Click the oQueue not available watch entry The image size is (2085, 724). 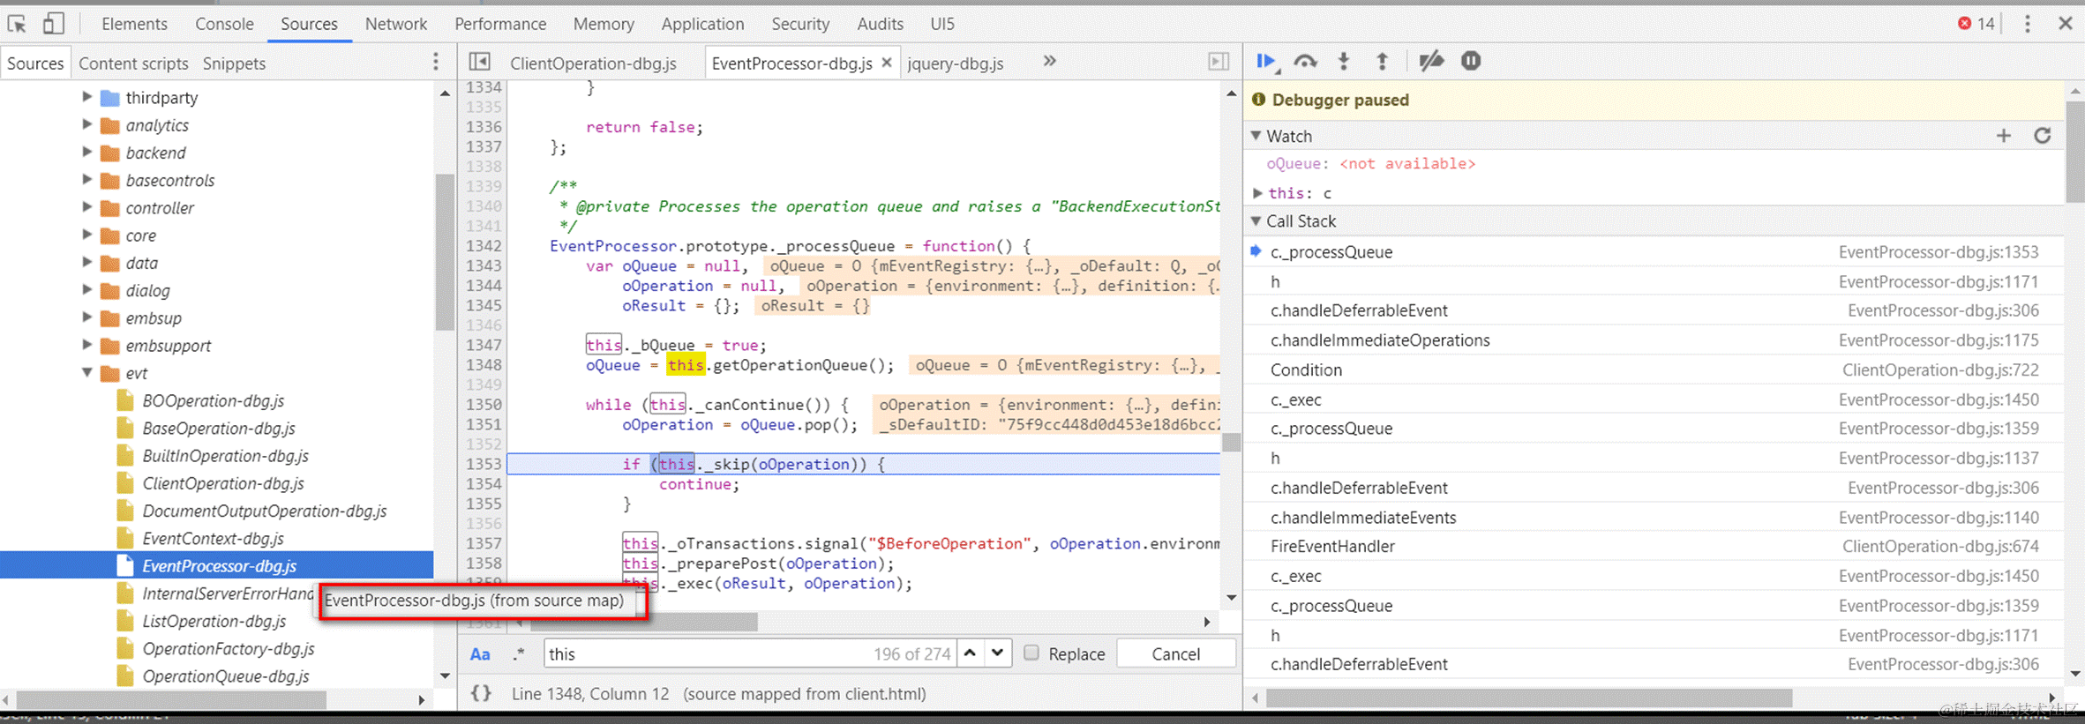pyautogui.click(x=1370, y=164)
